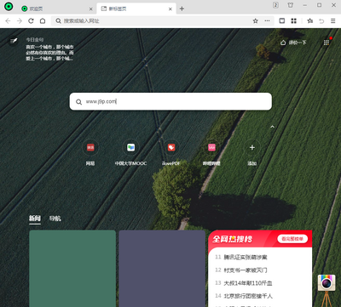Open the skin shirt icon
Viewport: 341px width, 307px height.
pyautogui.click(x=290, y=5)
